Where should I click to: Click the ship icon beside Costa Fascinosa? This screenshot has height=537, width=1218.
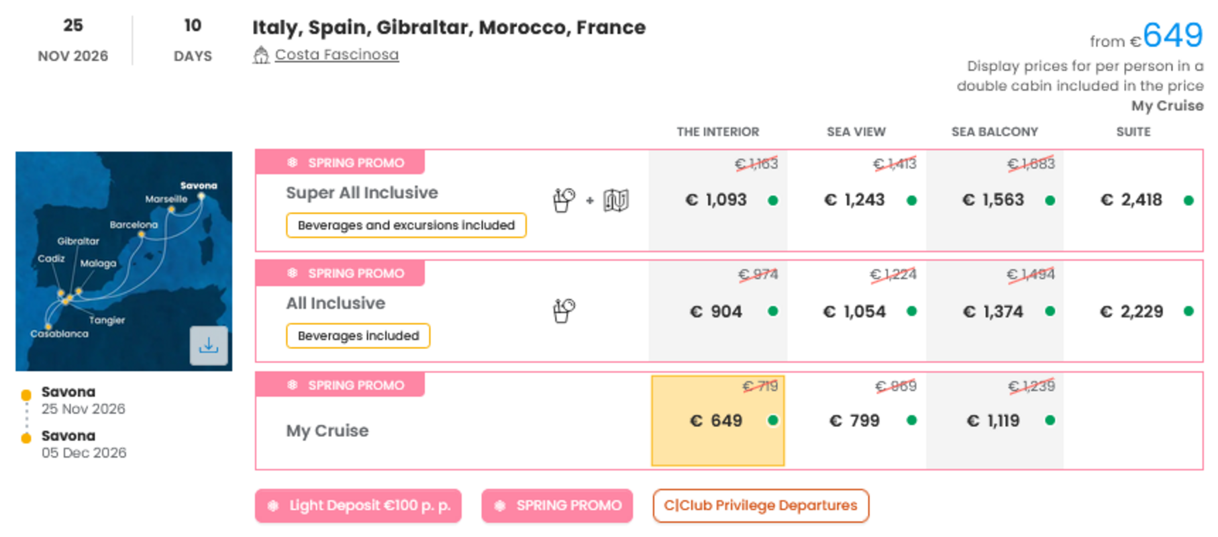261,55
